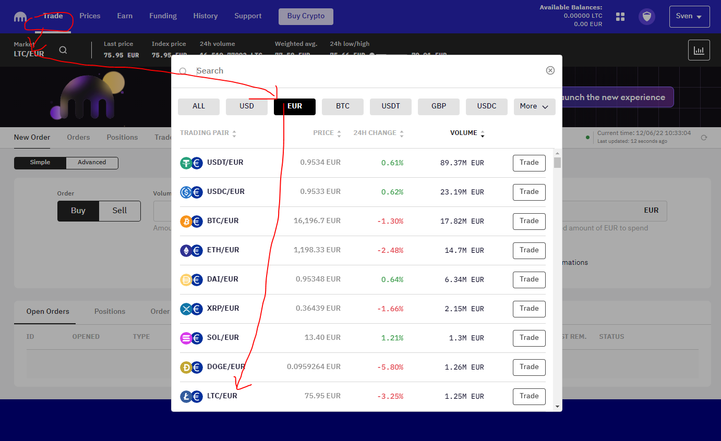Click the ETH/EUR coin pair icon
721x441 pixels.
pos(191,251)
